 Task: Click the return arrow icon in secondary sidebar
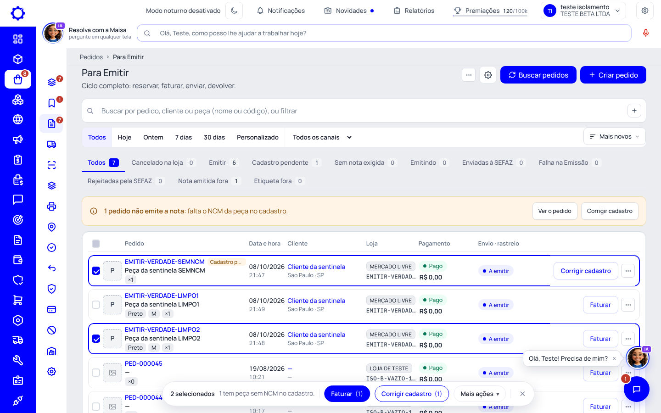[x=52, y=268]
